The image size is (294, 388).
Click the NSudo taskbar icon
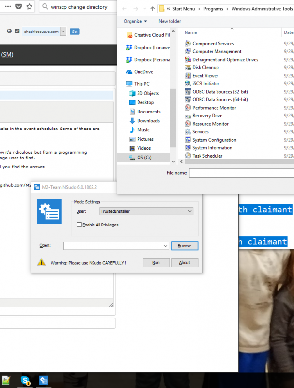[x=44, y=380]
